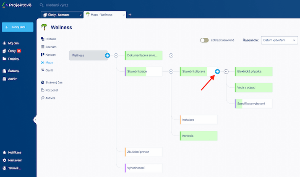This screenshot has height=177, width=300.
Task: Select the Mapa view
Action: [47, 62]
